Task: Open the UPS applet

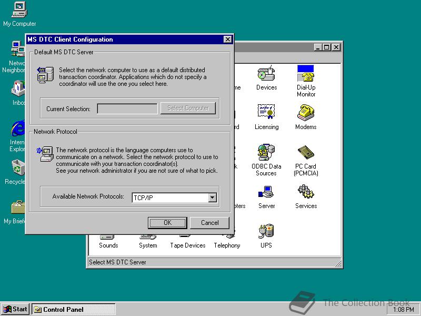Action: (x=266, y=235)
